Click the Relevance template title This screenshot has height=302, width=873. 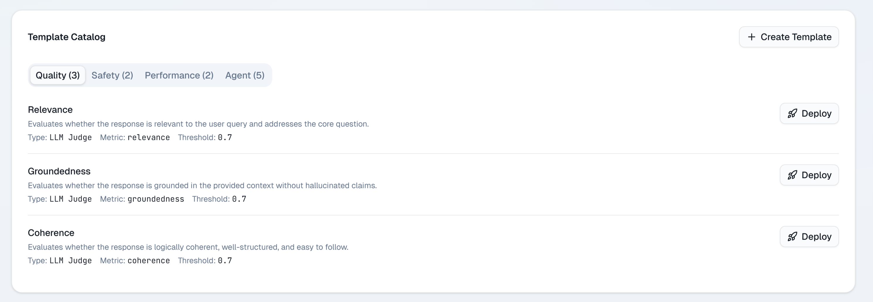(x=50, y=109)
